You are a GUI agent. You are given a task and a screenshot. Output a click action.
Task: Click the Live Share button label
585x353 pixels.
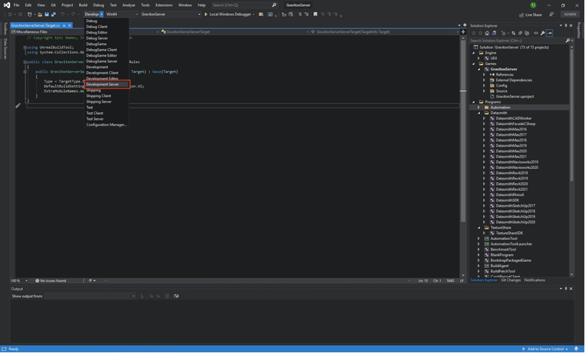coord(534,15)
